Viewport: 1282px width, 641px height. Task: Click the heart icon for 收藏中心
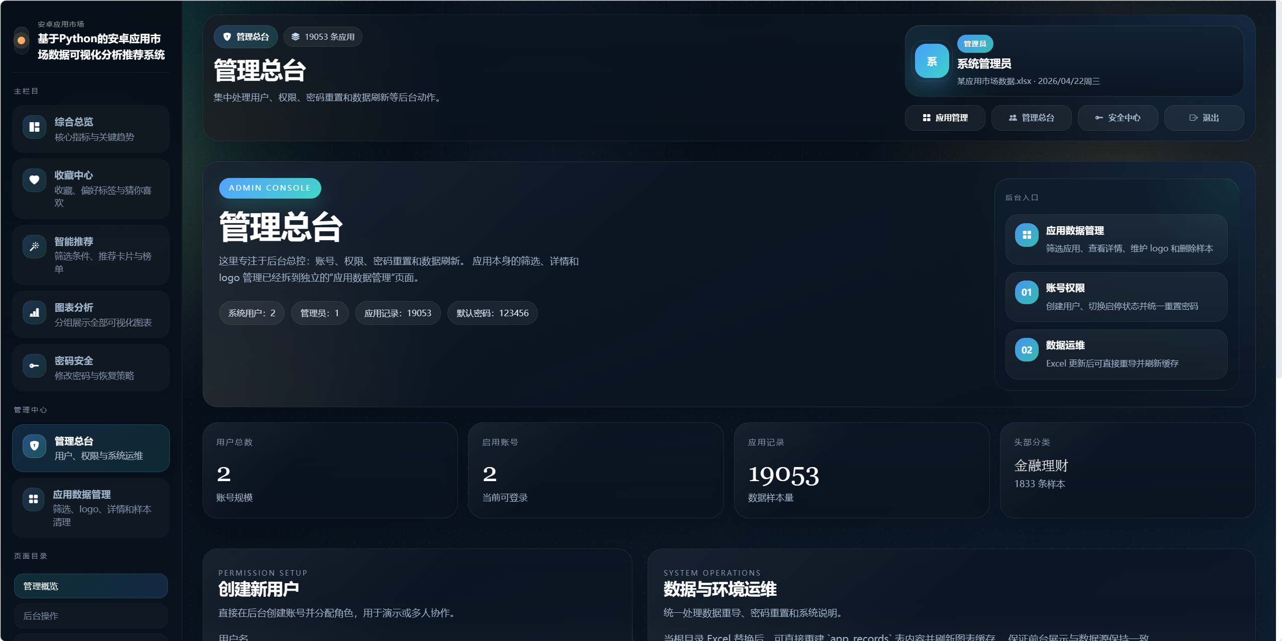(34, 180)
